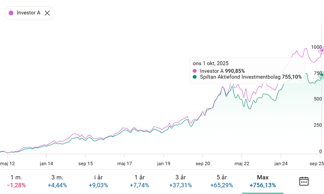The image size is (324, 194).
Task: Click Spiltan Aktiefond Investmentbolag tooltip entry
Action: tap(247, 77)
